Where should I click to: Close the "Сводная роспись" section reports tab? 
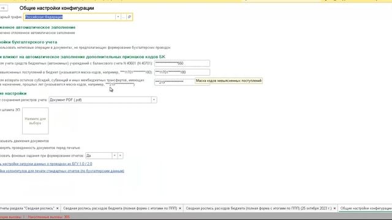click(x=58, y=208)
